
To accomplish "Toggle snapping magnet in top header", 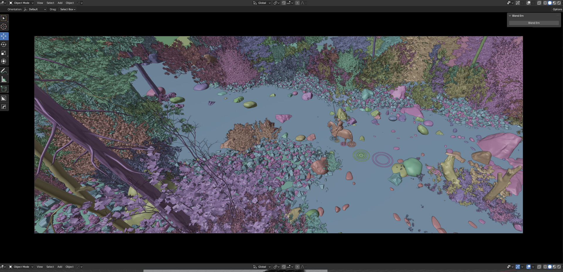I will 284,3.
